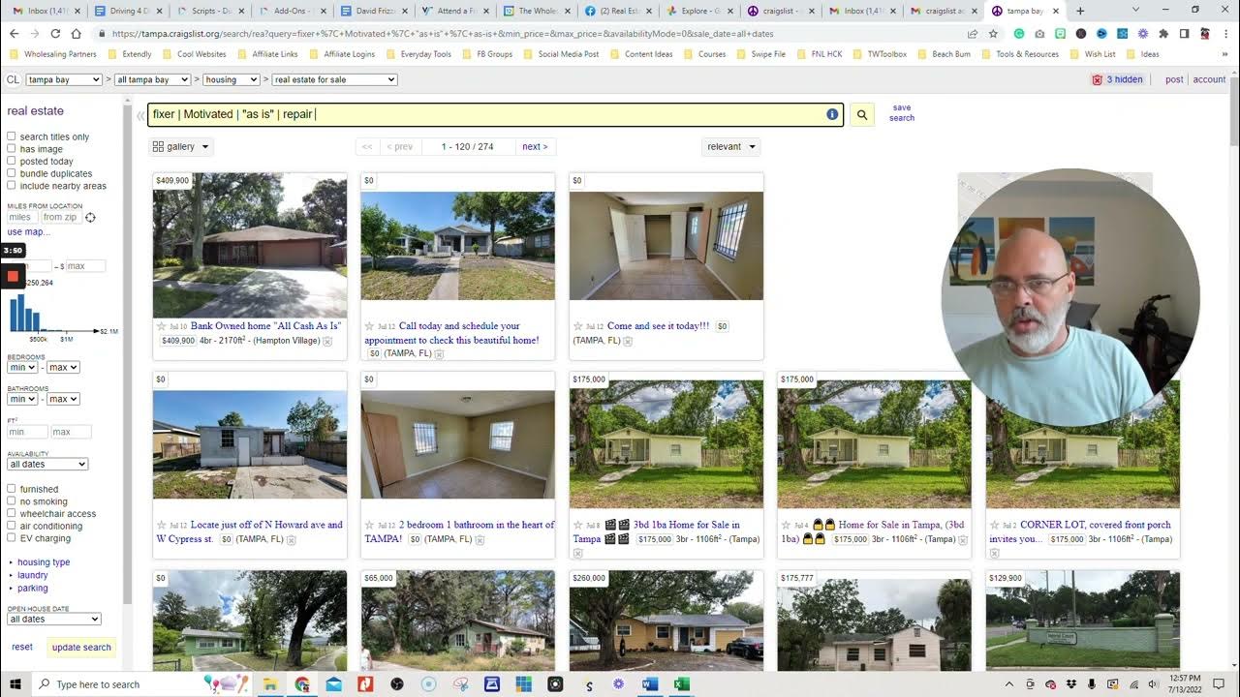Go to browser home page

76,33
